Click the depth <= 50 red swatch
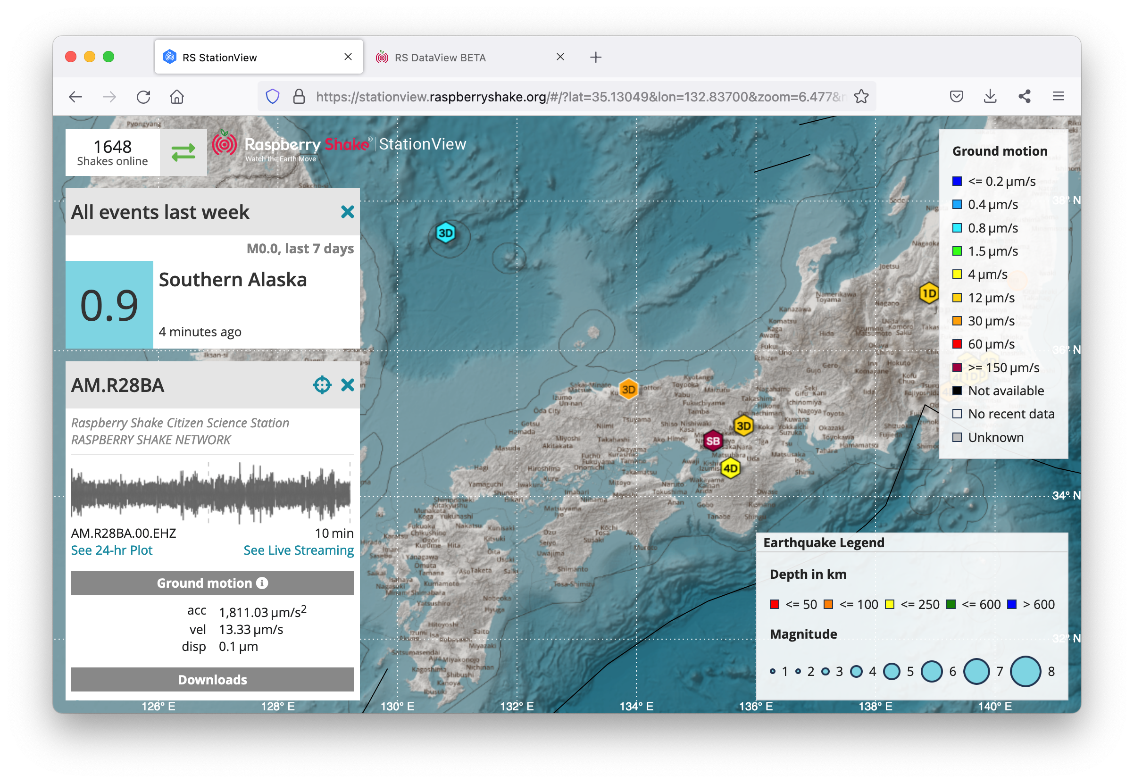Image resolution: width=1134 pixels, height=783 pixels. click(x=775, y=604)
